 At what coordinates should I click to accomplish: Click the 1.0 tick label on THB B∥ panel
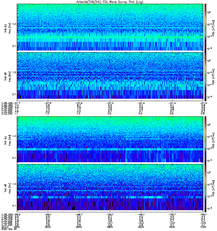tap(14, 72)
